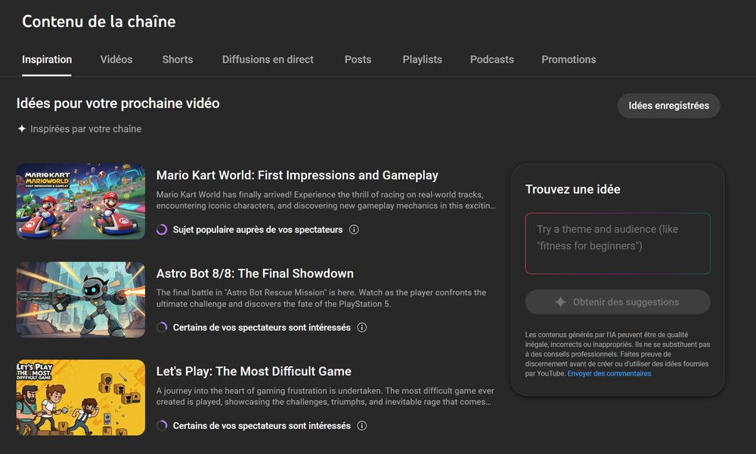Click sparkle icon next to "Inspirées par votre chaîne"
This screenshot has width=756, height=454.
(x=22, y=128)
